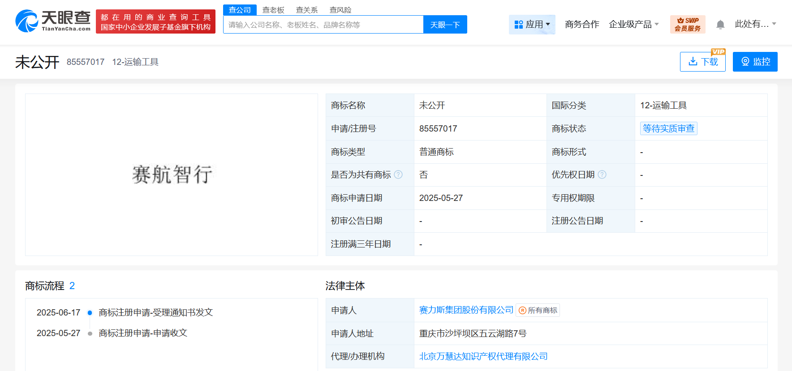Click the 下载 download button
This screenshot has width=792, height=371.
[702, 62]
